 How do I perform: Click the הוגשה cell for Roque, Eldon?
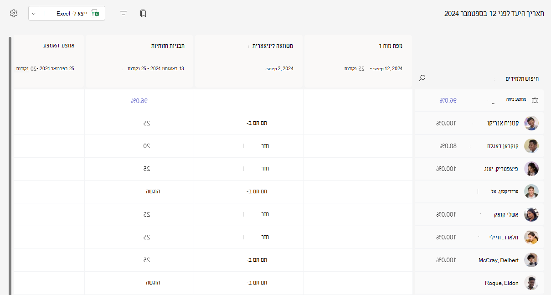pyautogui.click(x=153, y=282)
